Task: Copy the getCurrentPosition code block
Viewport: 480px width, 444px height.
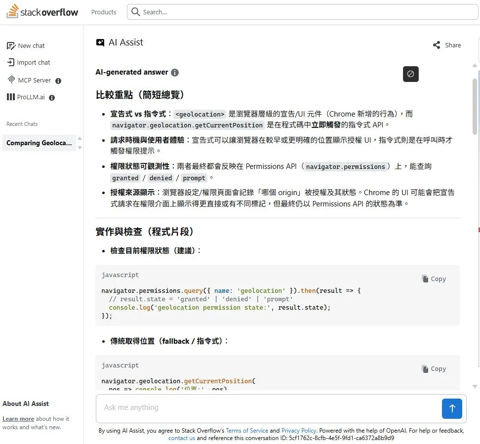Action: coord(434,369)
